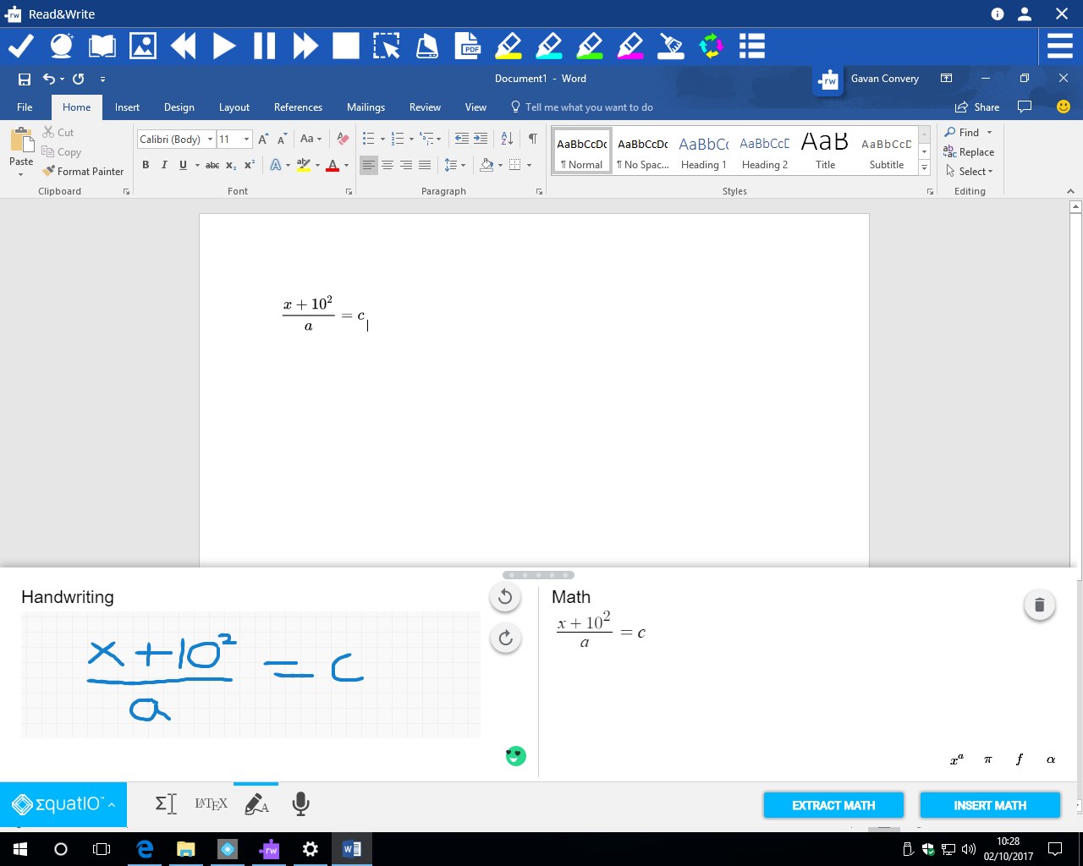Toggle italic formatting
Screen dimensions: 1083x866
tap(164, 165)
